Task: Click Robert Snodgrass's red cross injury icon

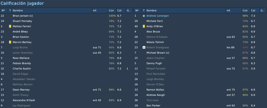Action: tap(144, 48)
